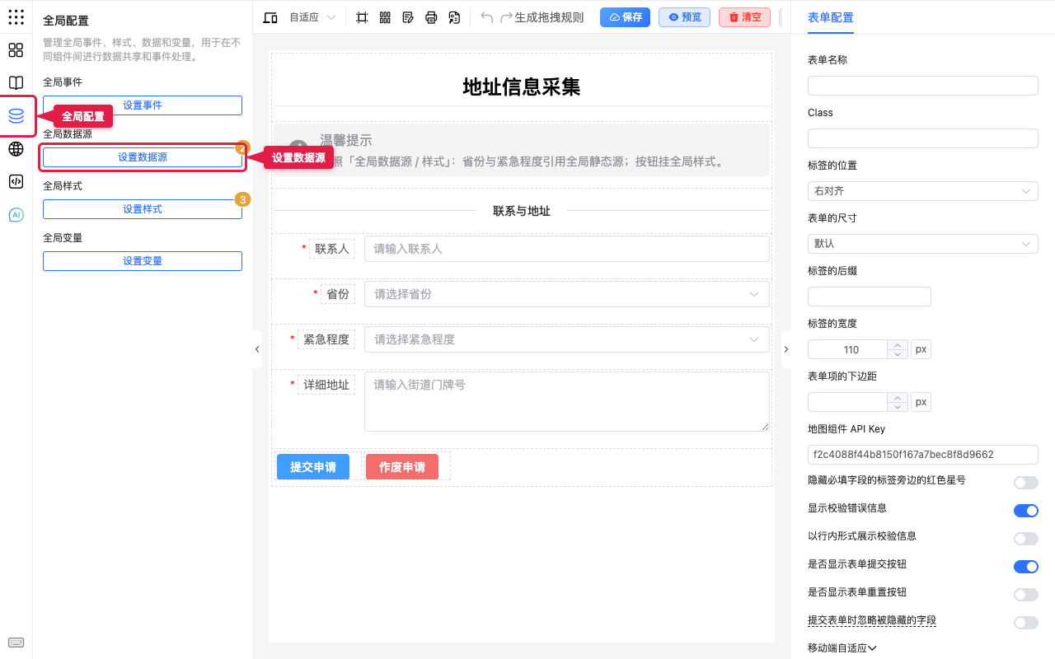Image resolution: width=1055 pixels, height=659 pixels.
Task: Select the database global config icon
Action: (x=16, y=116)
